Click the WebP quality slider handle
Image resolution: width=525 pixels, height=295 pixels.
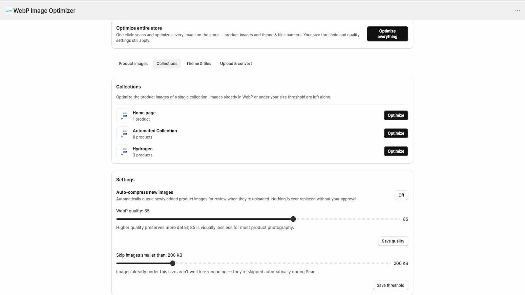[293, 219]
